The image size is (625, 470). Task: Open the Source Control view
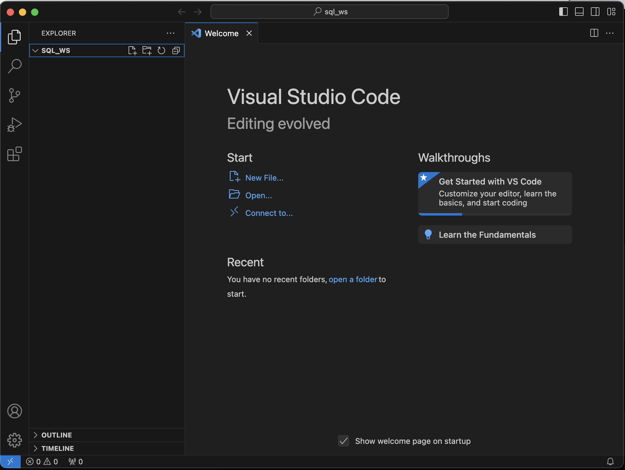14,95
